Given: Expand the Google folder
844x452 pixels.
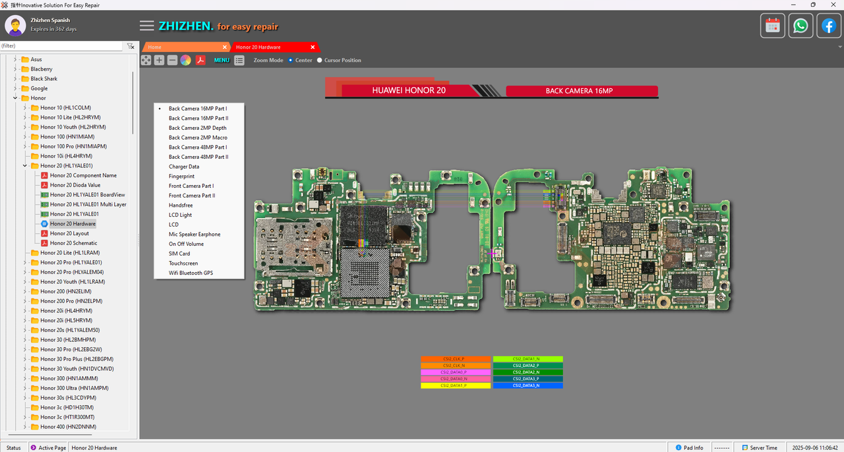Looking at the screenshot, I should (x=16, y=88).
